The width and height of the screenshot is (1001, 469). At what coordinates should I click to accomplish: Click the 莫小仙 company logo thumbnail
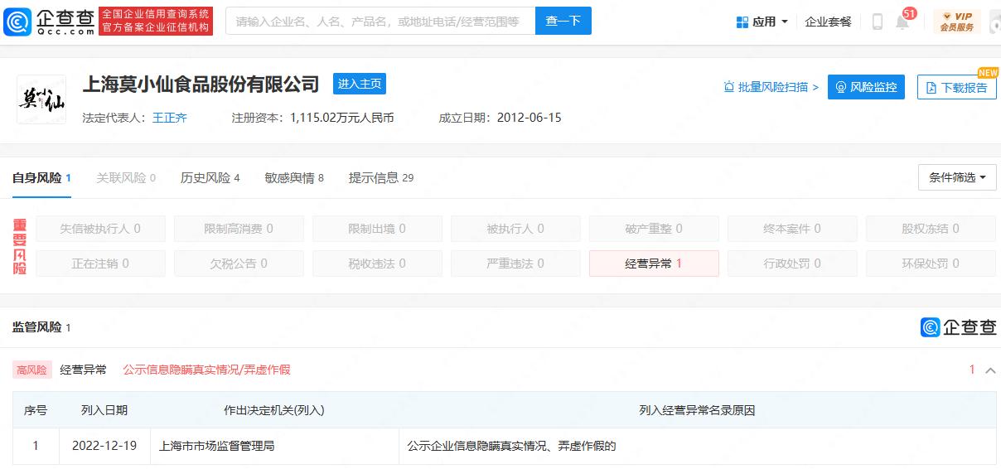coord(41,99)
